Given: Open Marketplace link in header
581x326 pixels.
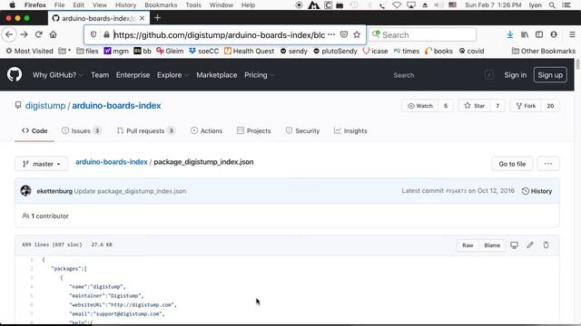Looking at the screenshot, I should pyautogui.click(x=216, y=75).
